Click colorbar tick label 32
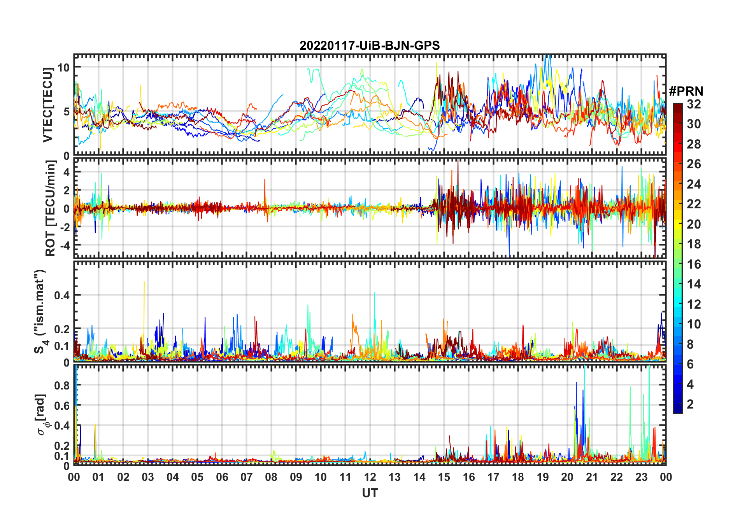Screen dimensions: 740x517 coord(694,104)
